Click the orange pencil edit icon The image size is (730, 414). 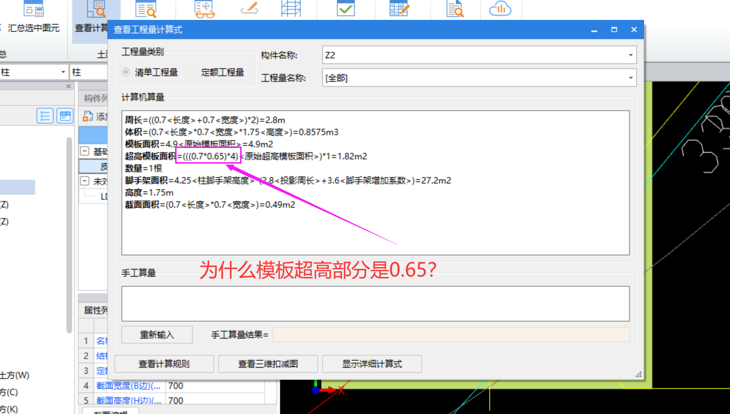(250, 8)
